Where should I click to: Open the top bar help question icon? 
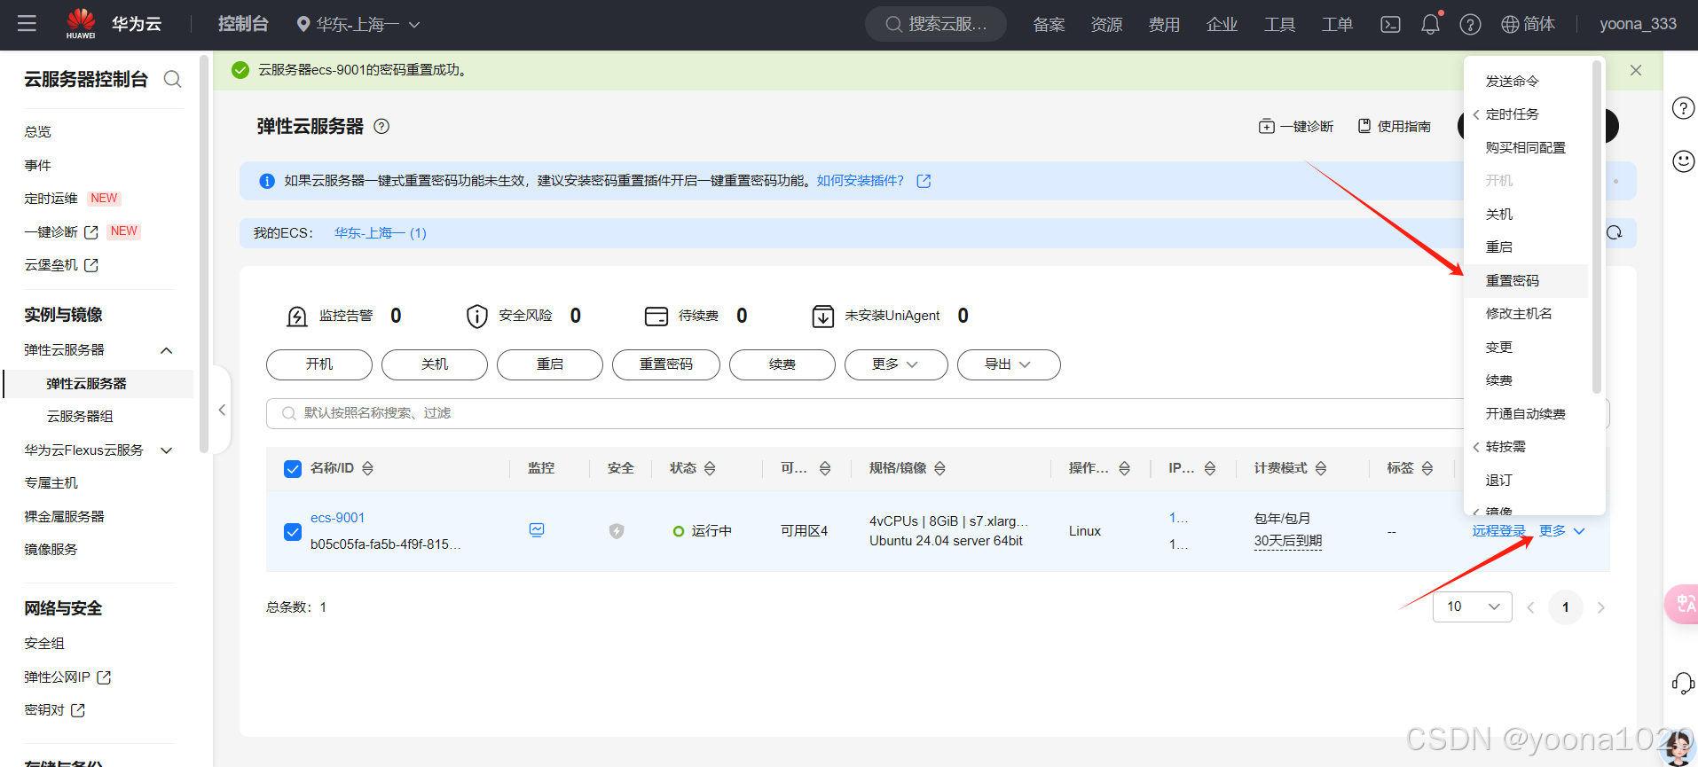[1470, 24]
